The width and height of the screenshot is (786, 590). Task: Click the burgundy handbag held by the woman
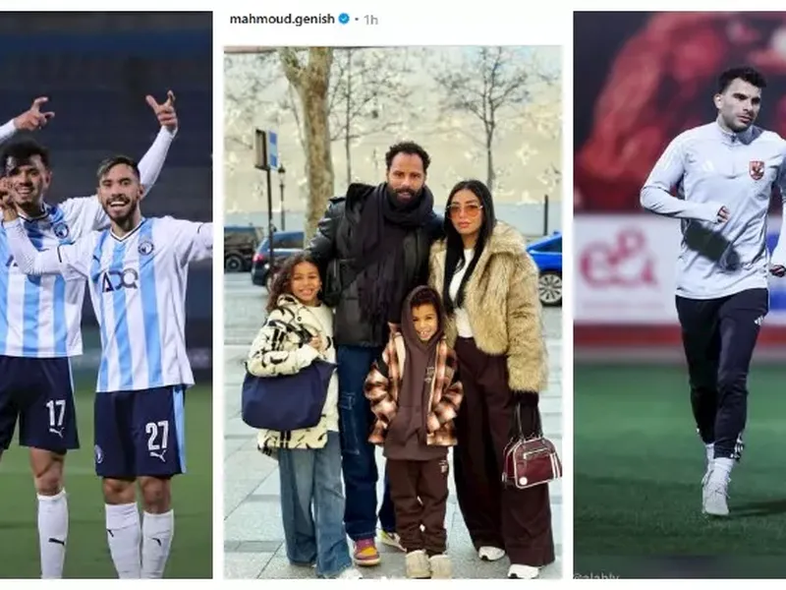pos(532,460)
